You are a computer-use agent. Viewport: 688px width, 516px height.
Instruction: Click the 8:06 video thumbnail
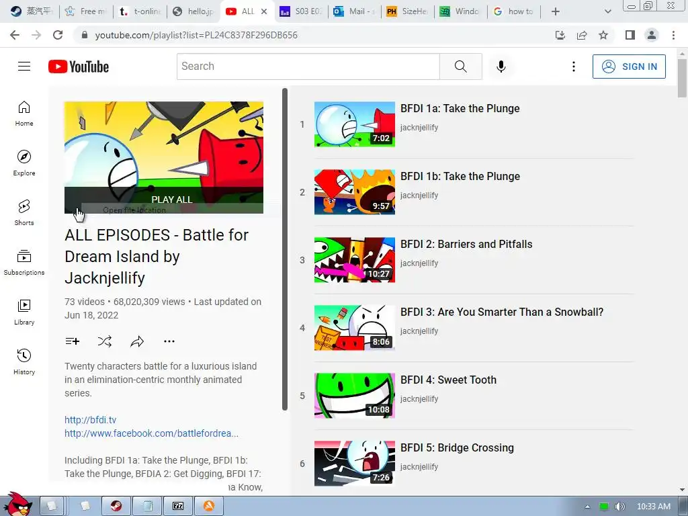[x=355, y=328]
